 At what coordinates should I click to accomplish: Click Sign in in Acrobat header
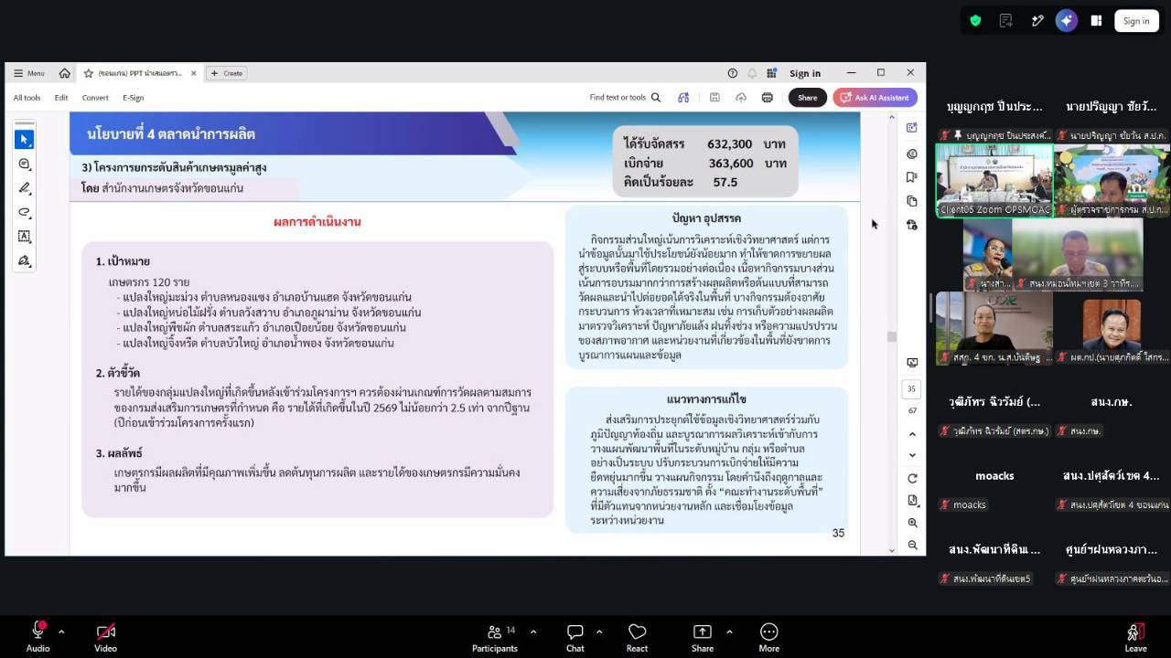(x=805, y=73)
